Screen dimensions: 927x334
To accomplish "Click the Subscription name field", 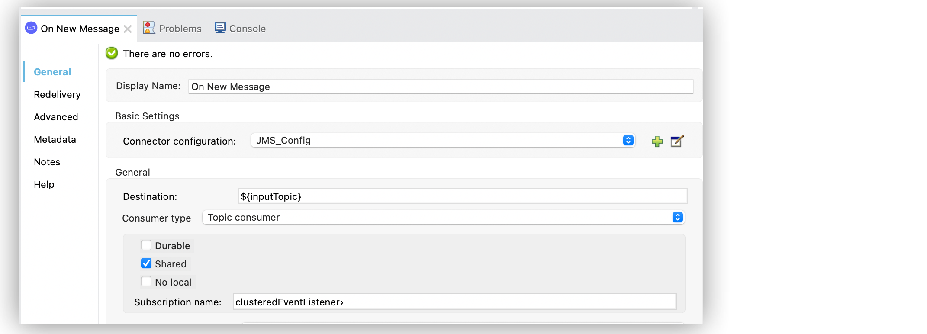I will [x=454, y=302].
